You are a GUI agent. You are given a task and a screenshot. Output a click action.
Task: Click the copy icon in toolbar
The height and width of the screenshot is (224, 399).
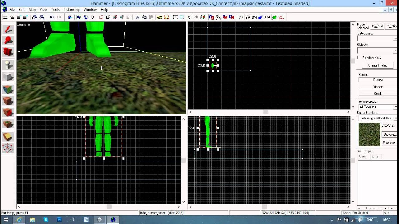pos(144,17)
